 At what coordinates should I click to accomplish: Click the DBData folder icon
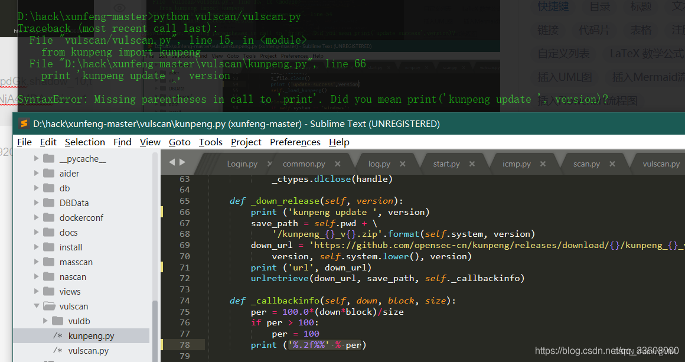pyautogui.click(x=49, y=203)
